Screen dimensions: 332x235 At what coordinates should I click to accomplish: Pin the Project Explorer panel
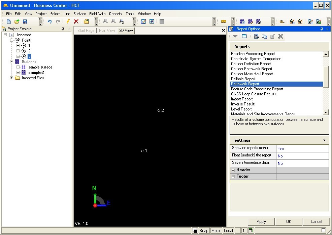63,29
